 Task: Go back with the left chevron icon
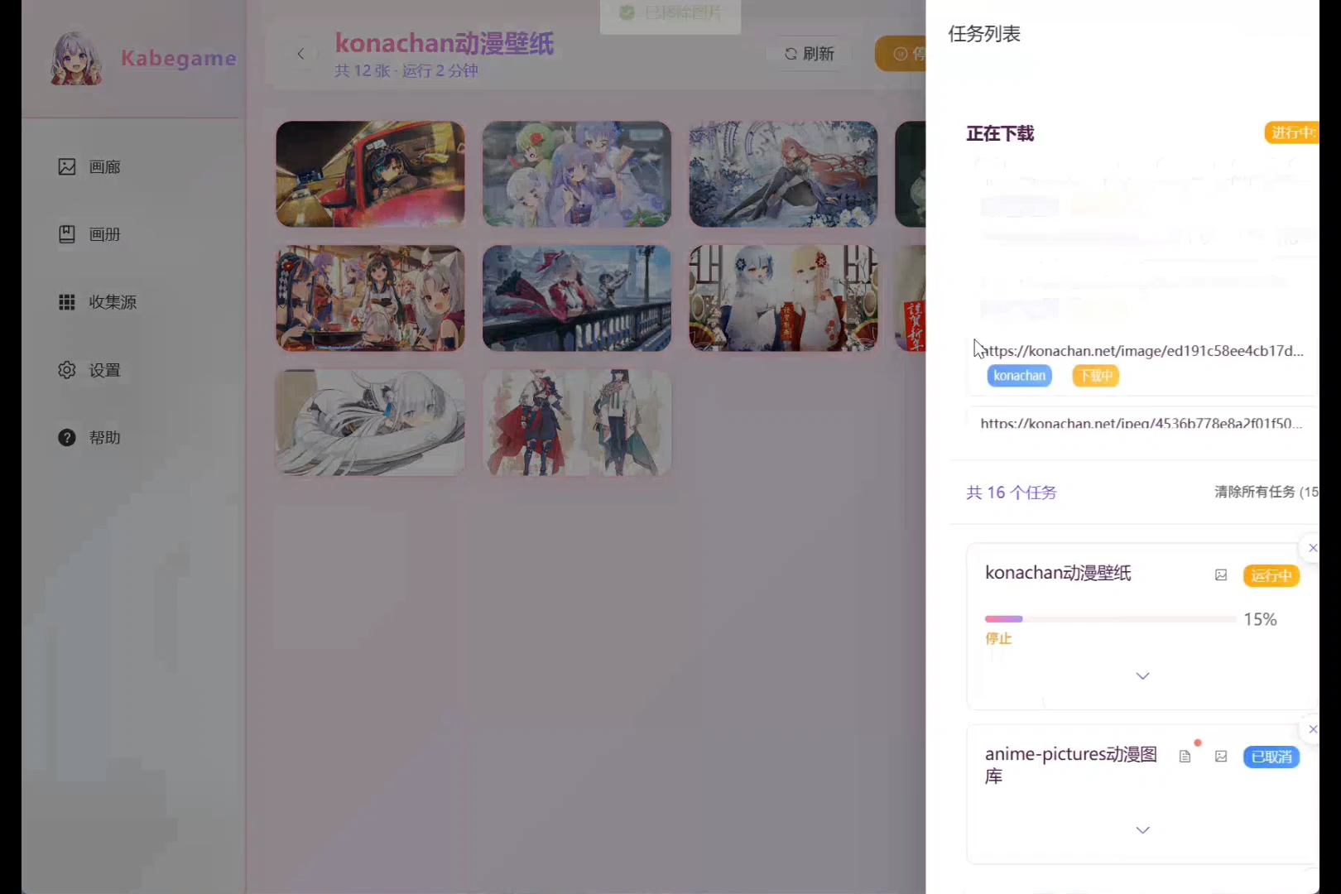[300, 54]
